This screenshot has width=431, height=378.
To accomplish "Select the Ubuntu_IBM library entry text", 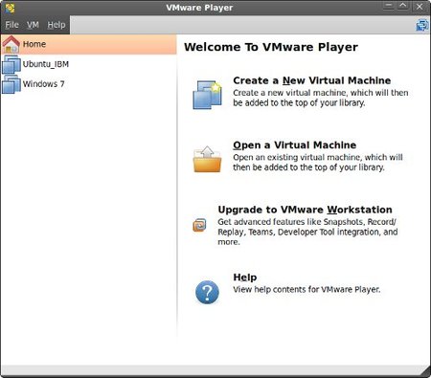I will pos(46,64).
